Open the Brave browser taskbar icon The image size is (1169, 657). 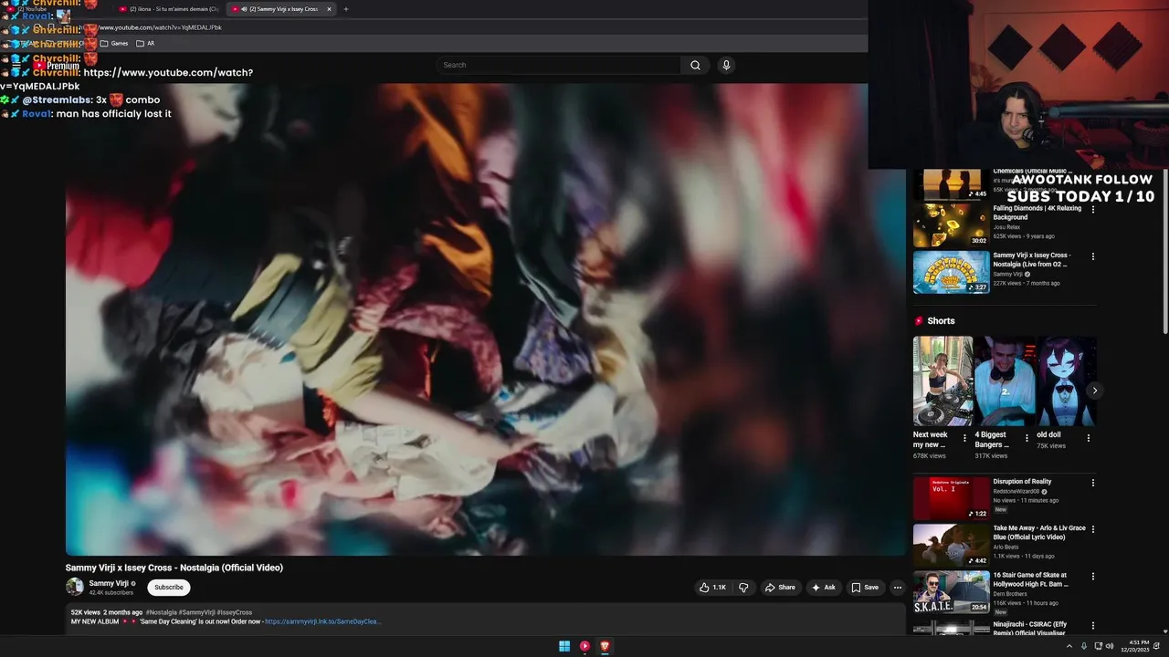pyautogui.click(x=605, y=646)
